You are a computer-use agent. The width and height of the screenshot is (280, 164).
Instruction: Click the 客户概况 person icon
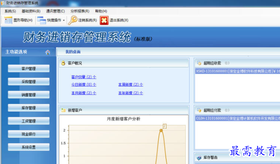coord(63,63)
